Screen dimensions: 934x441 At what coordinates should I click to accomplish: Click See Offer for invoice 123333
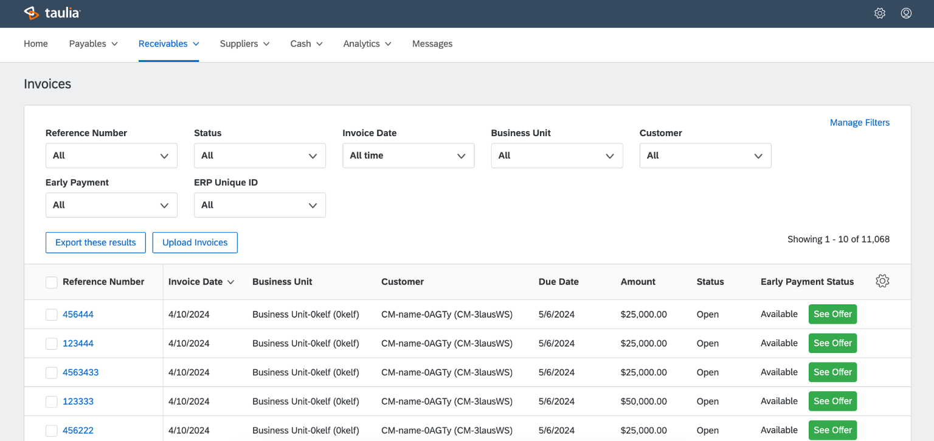832,401
